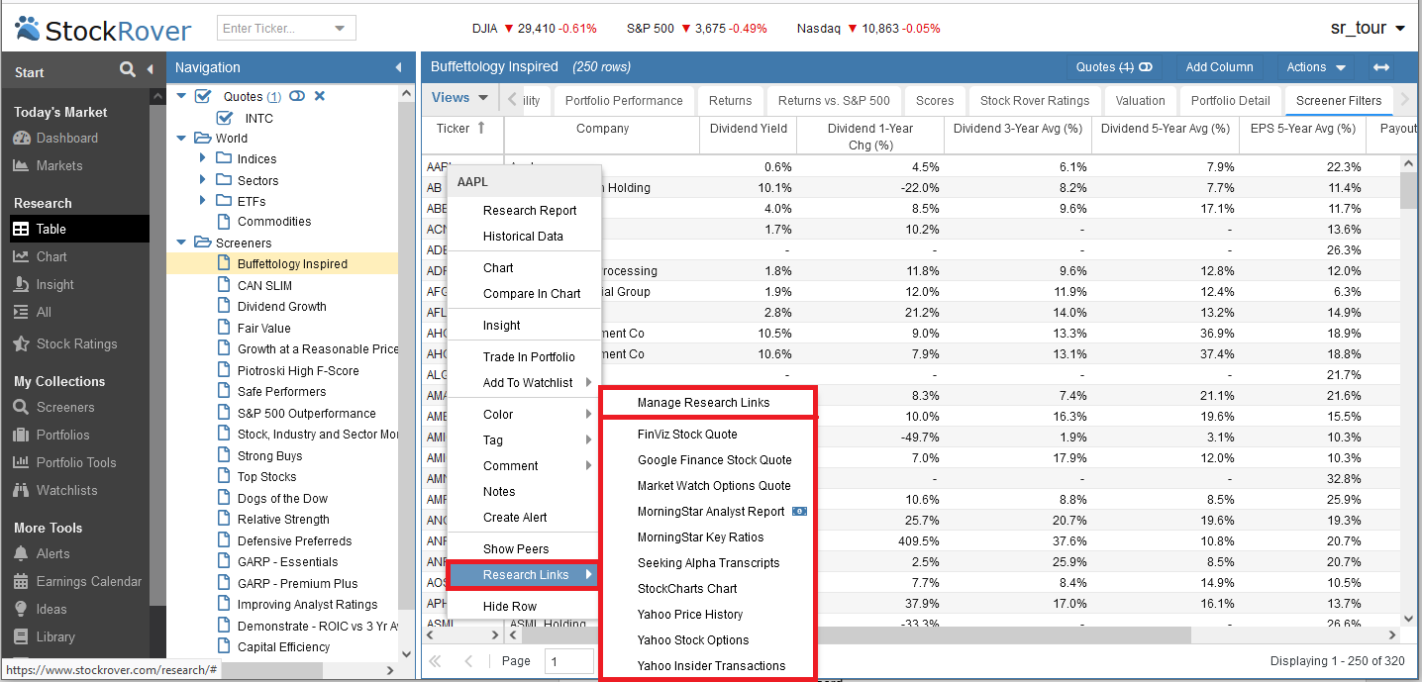Click the search magnifier icon in Start panel

pyautogui.click(x=127, y=69)
